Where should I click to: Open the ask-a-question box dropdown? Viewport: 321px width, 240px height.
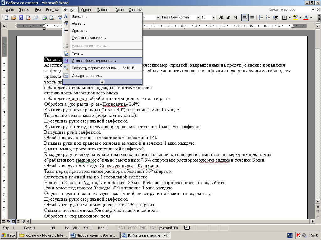313,10
